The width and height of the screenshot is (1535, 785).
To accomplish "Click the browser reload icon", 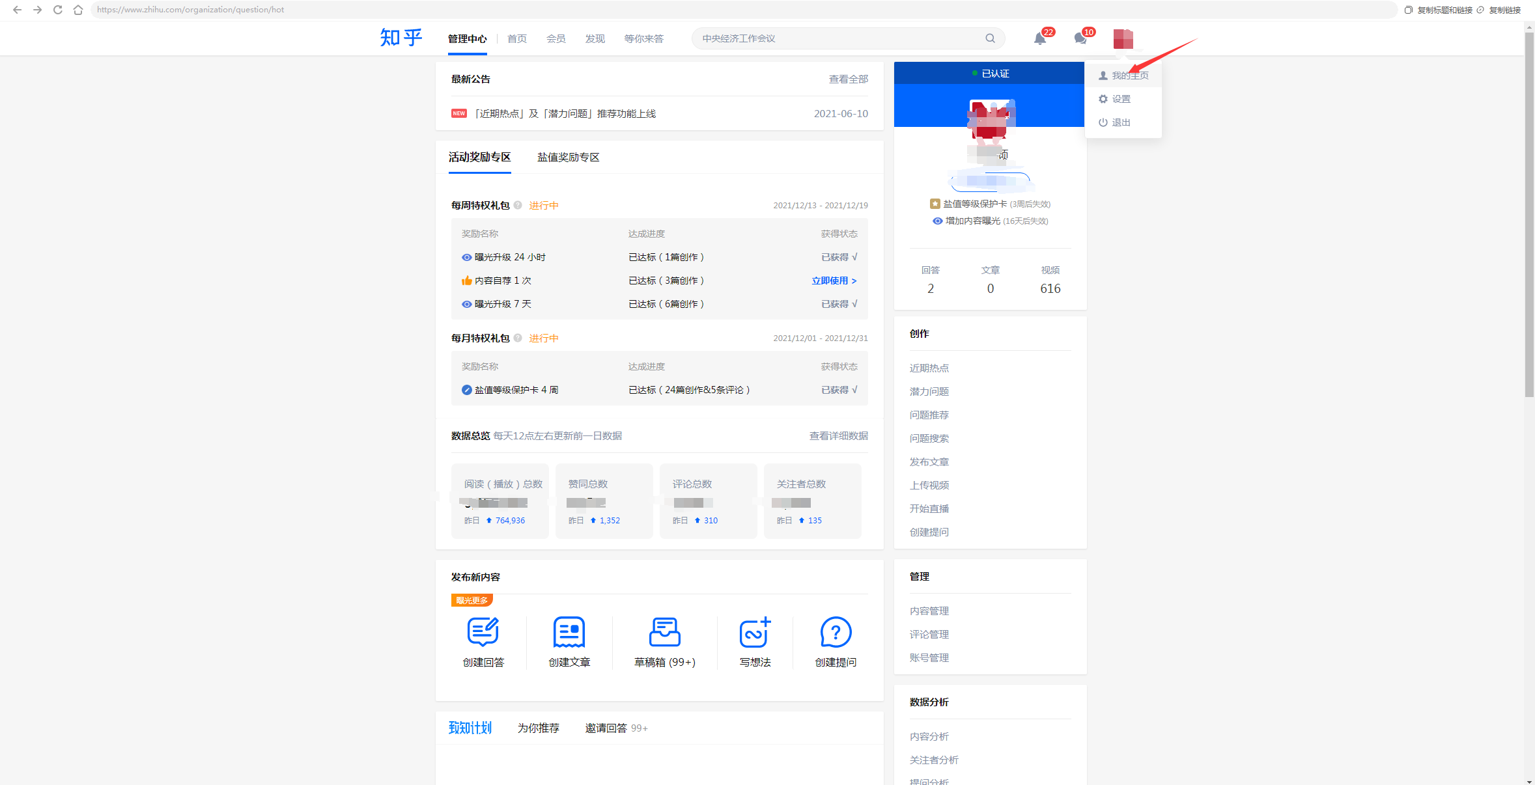I will (x=58, y=10).
